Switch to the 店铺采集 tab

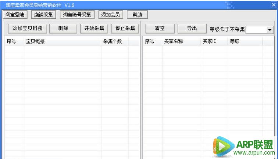[x=43, y=15]
